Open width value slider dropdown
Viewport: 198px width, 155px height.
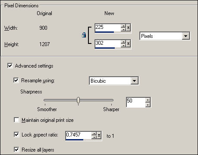(128, 28)
